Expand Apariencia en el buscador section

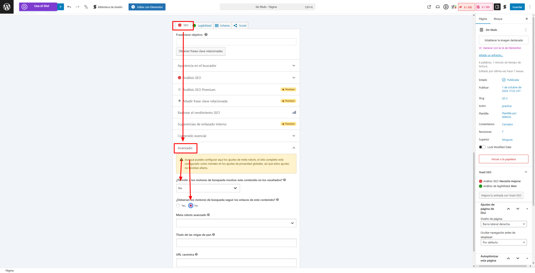click(236, 66)
